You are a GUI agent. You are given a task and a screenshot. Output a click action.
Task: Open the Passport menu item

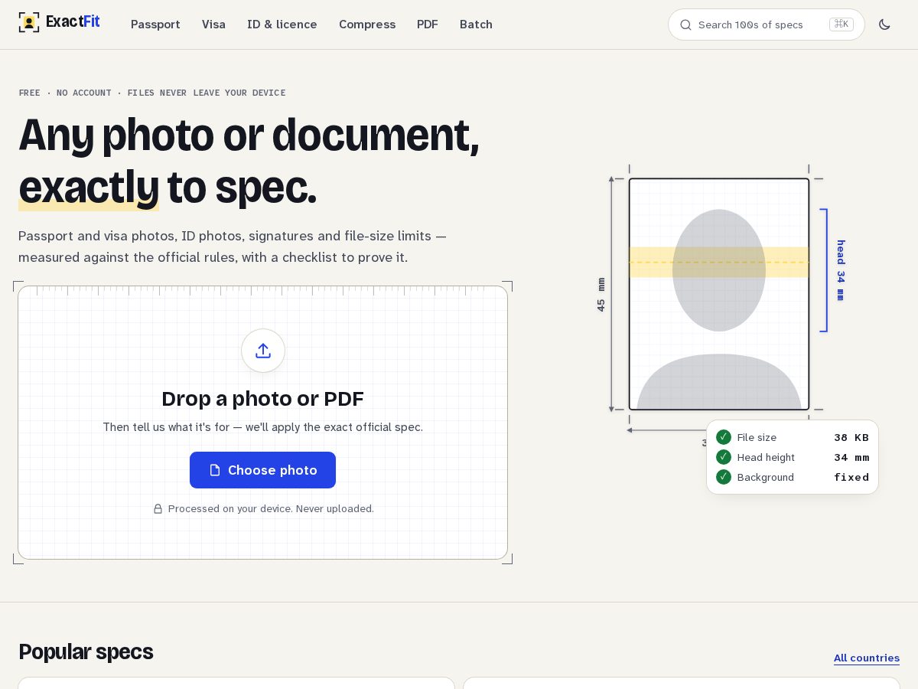click(155, 24)
